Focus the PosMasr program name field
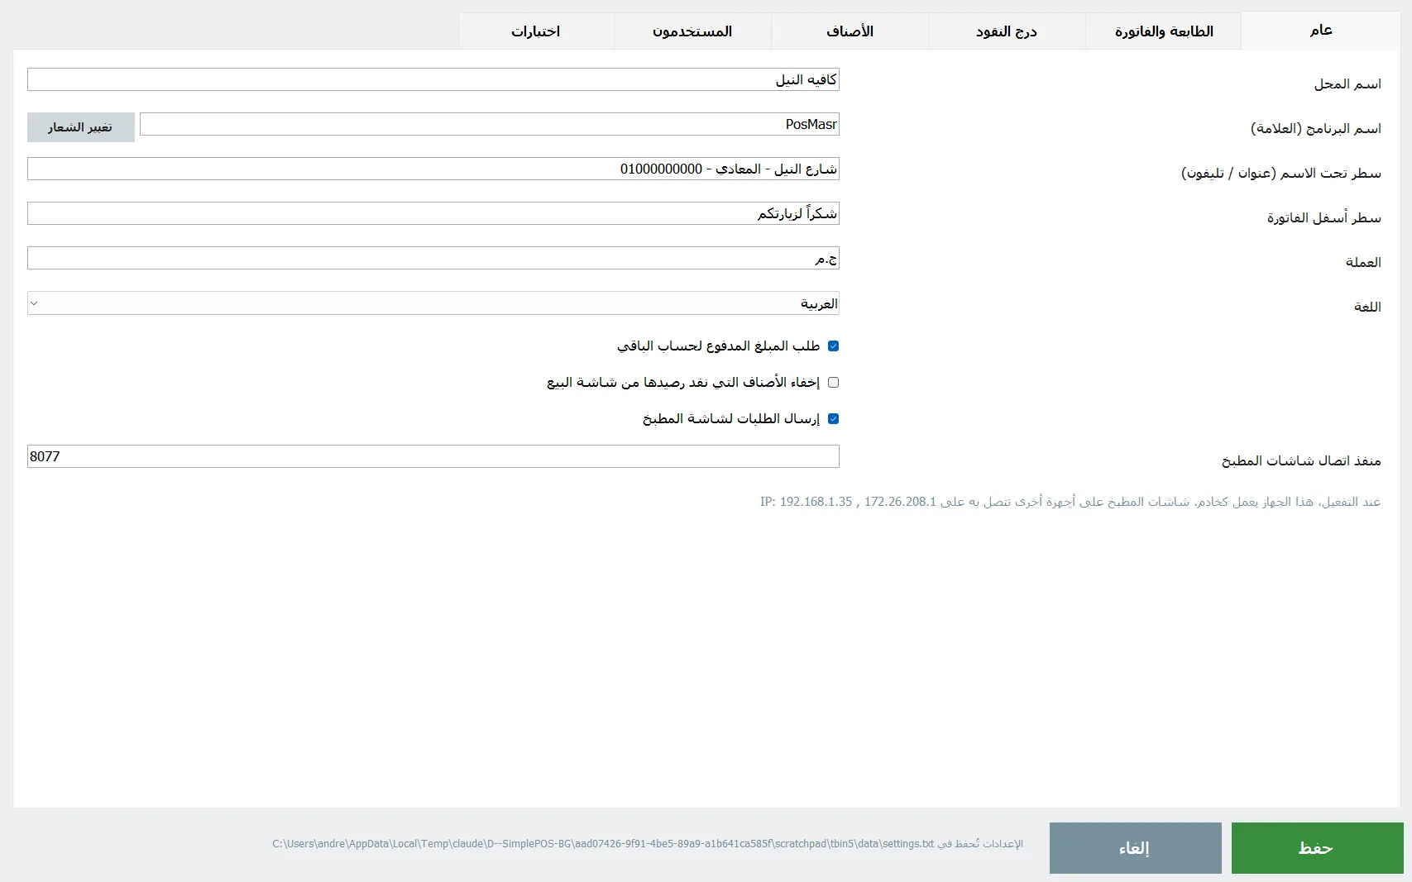 tap(490, 124)
